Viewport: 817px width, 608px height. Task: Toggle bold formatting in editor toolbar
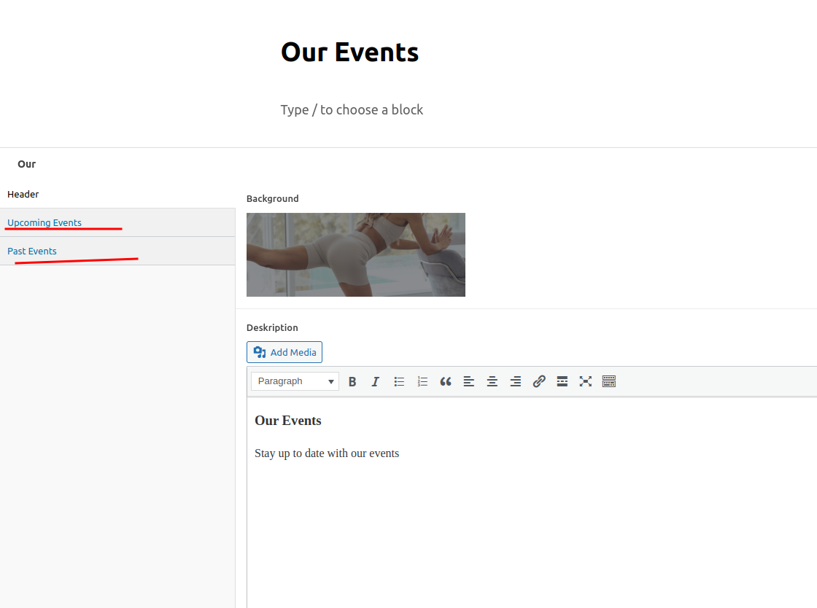[x=352, y=381]
